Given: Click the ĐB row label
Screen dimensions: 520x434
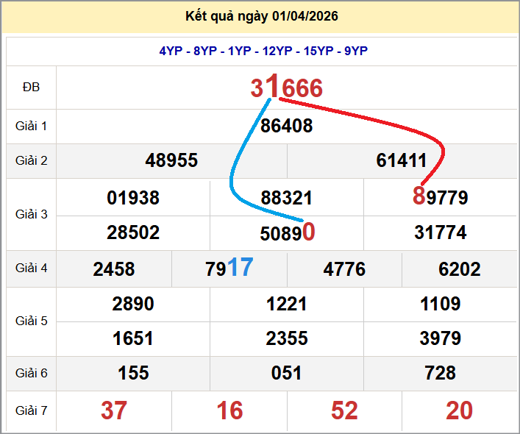Looking at the screenshot, I should (31, 88).
